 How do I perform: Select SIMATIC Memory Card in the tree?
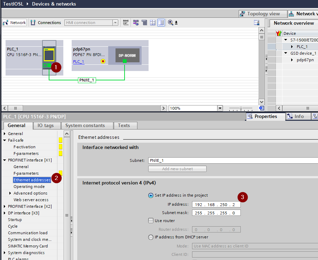tap(28, 246)
